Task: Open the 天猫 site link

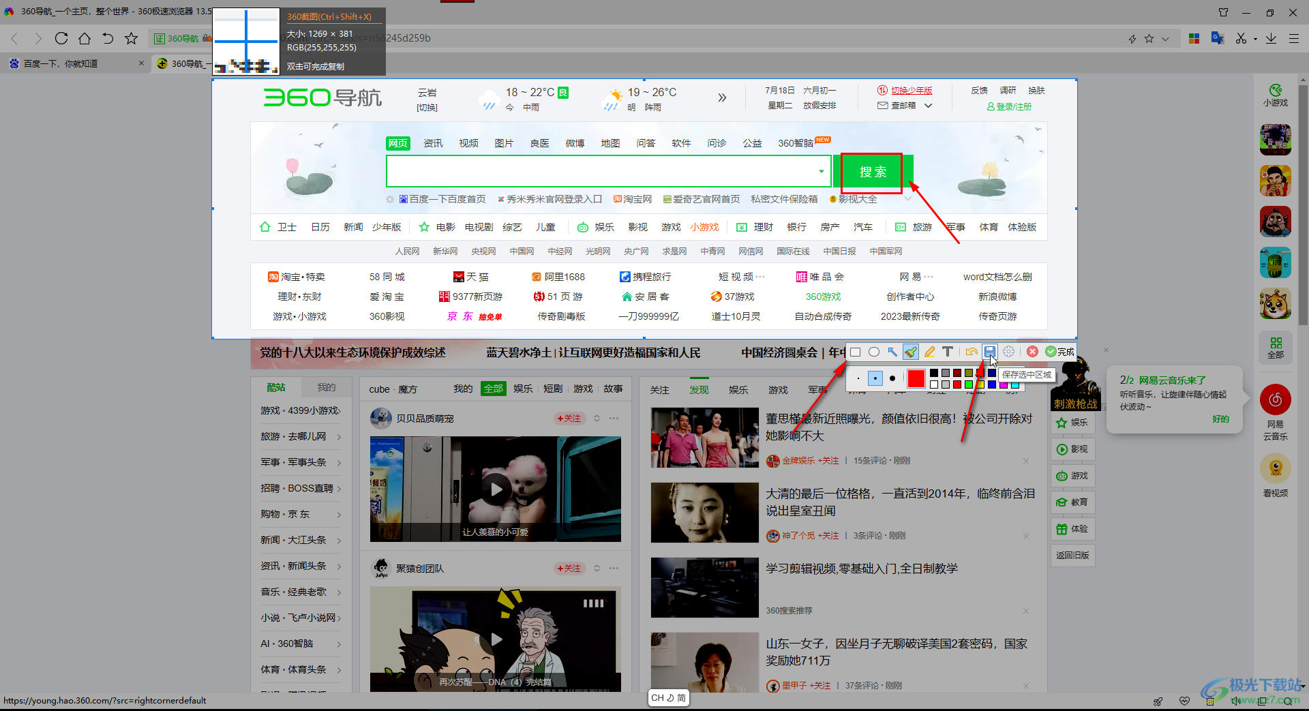Action: (x=471, y=277)
